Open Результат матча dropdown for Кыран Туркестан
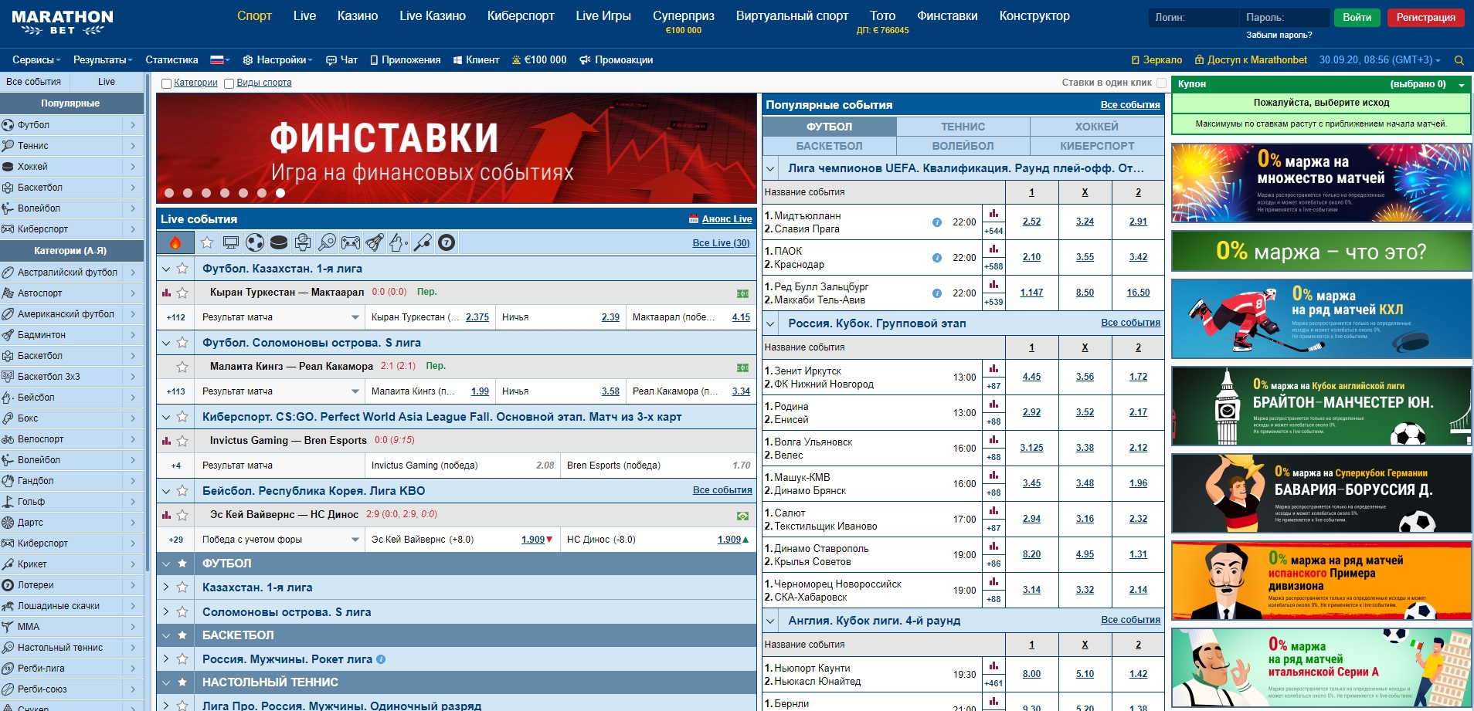 280,317
